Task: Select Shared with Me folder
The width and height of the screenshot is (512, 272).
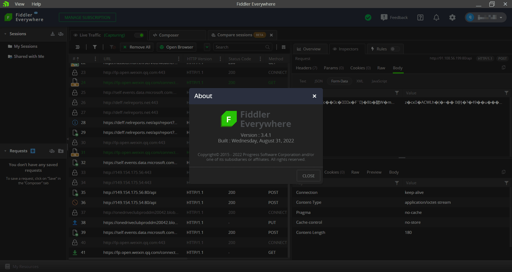Action: [29, 57]
